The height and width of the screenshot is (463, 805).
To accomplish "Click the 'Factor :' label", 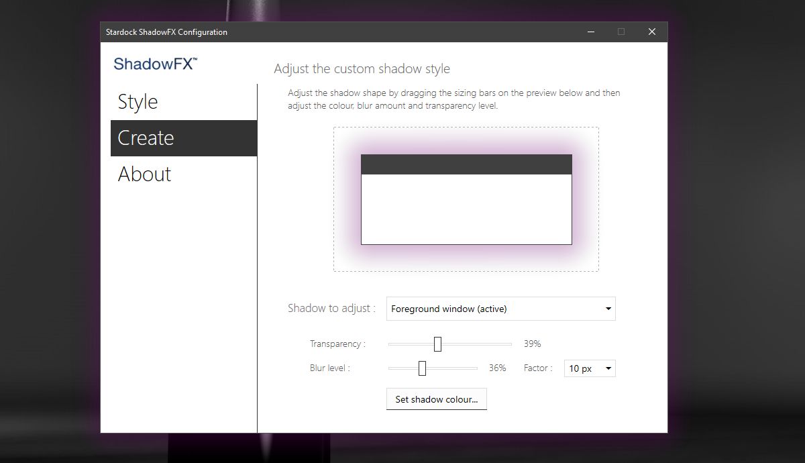I will point(538,368).
